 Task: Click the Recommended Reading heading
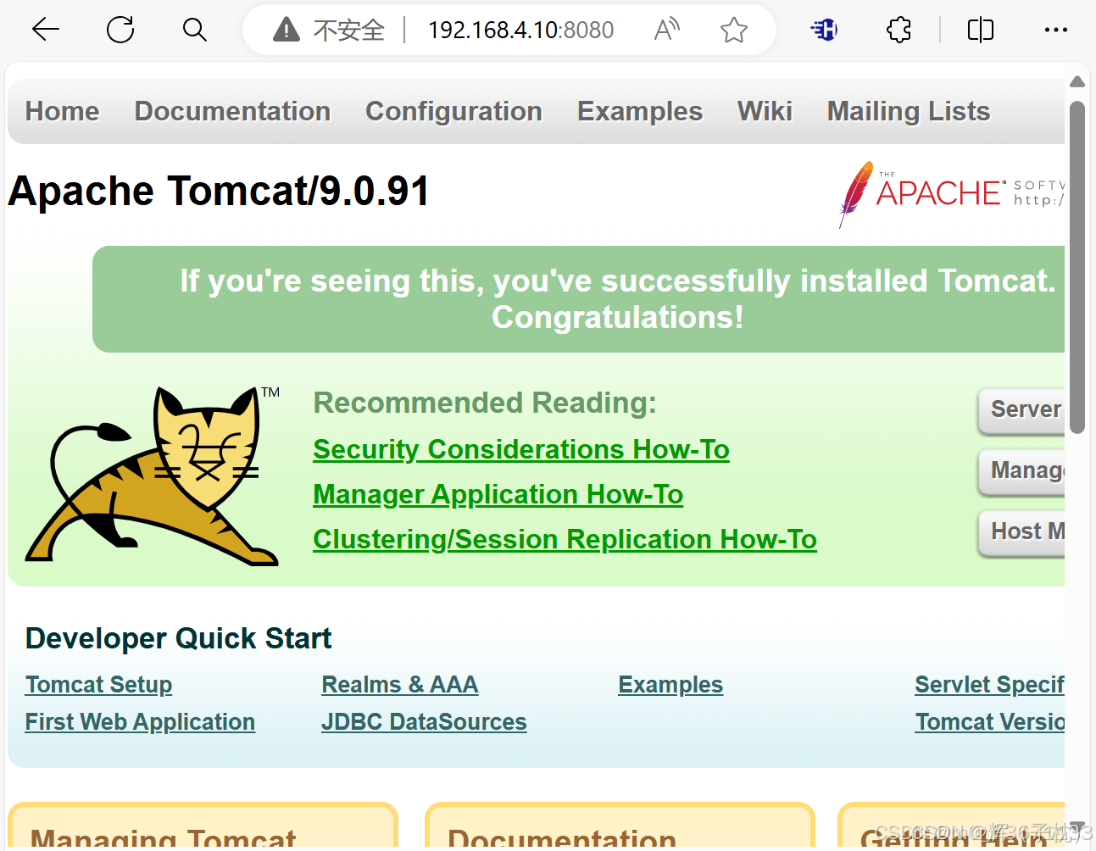click(x=485, y=403)
